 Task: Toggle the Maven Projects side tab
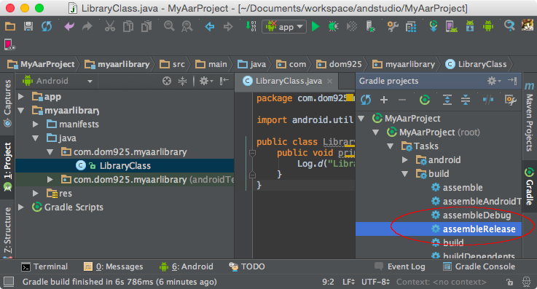click(x=530, y=116)
